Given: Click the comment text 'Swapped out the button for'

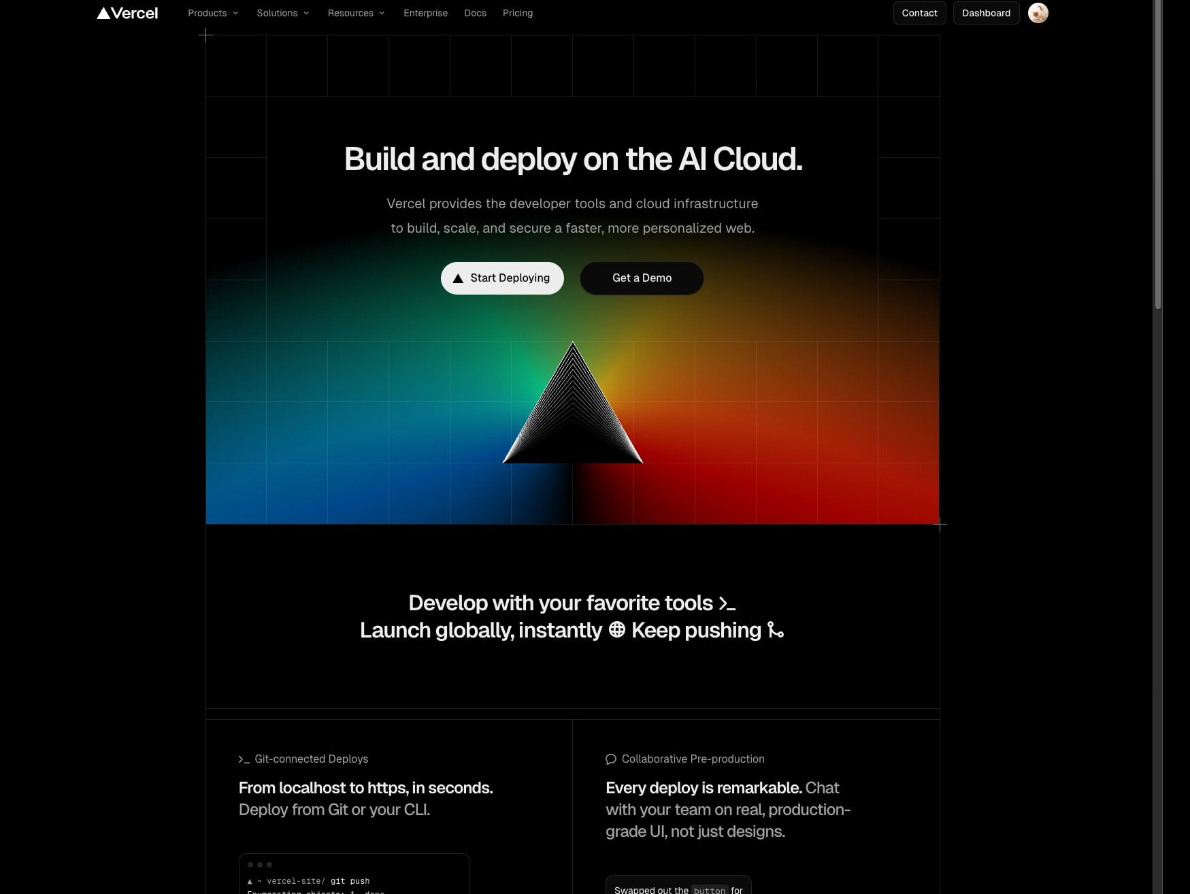Looking at the screenshot, I should pyautogui.click(x=678, y=889).
